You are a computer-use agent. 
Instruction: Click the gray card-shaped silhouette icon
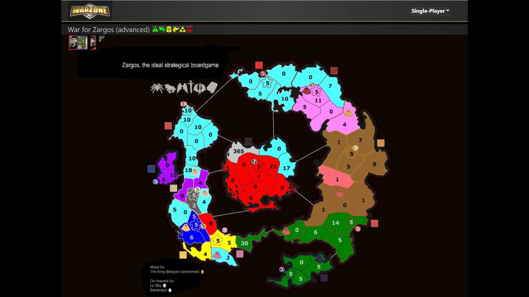tap(212, 87)
